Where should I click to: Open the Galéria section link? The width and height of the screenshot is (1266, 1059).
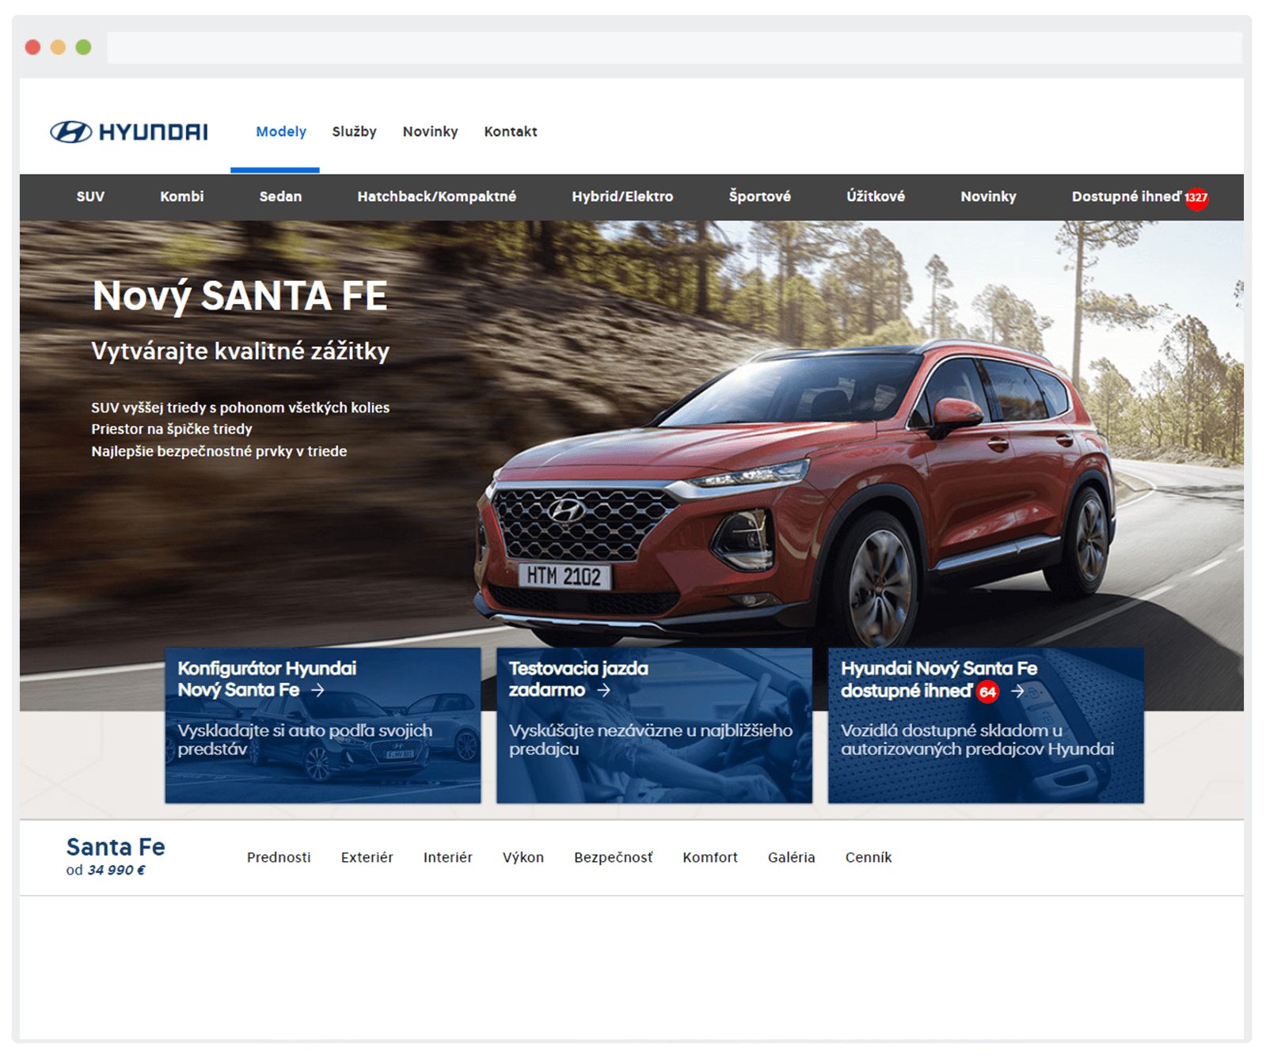(x=791, y=857)
